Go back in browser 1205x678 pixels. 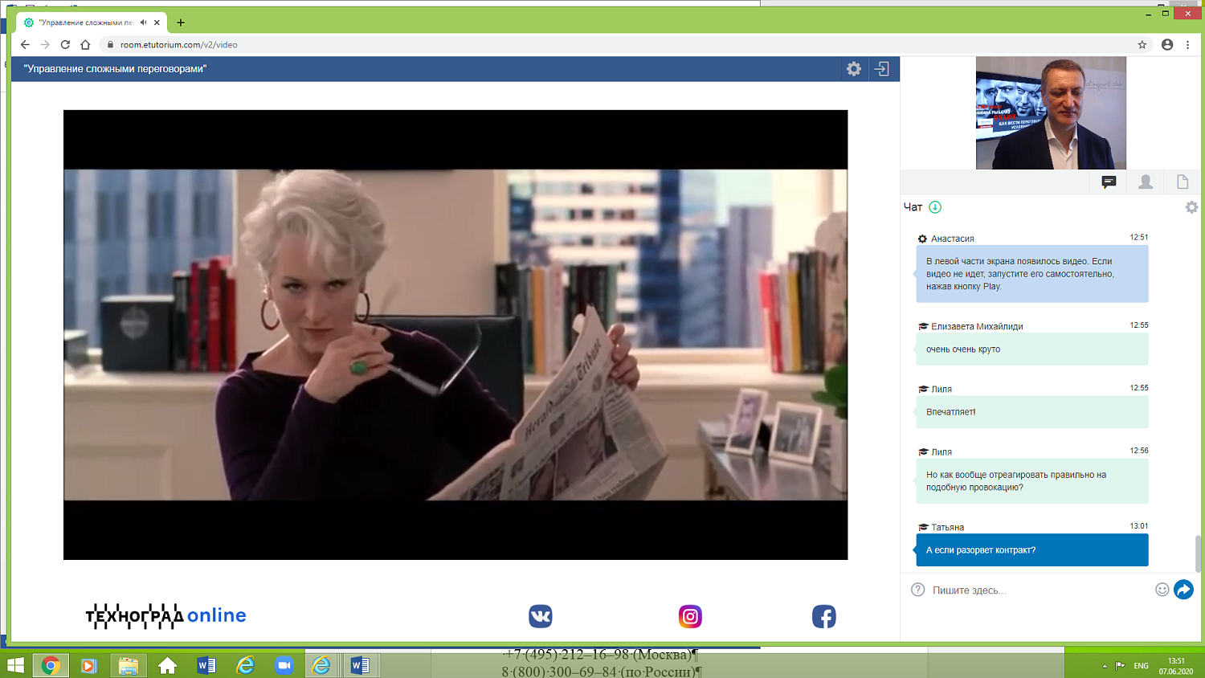tap(25, 45)
